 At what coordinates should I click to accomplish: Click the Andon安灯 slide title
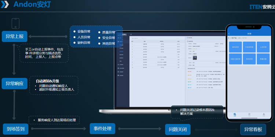32,4
